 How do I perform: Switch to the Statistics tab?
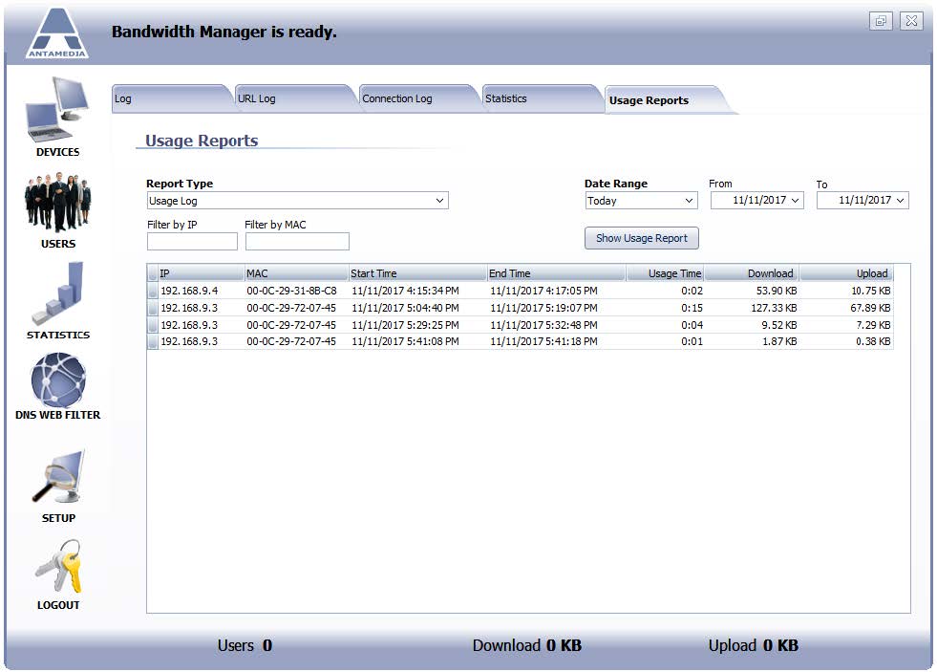click(542, 98)
